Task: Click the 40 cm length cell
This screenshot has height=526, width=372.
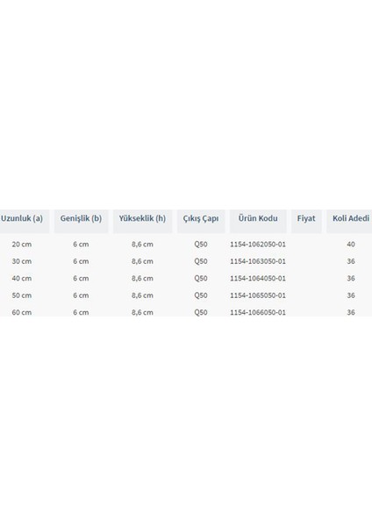Action: [x=22, y=279]
